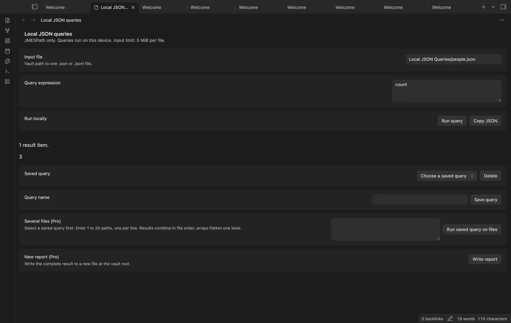Click the 110 characters status entry
Viewport: 511px width, 323px height.
(x=492, y=319)
